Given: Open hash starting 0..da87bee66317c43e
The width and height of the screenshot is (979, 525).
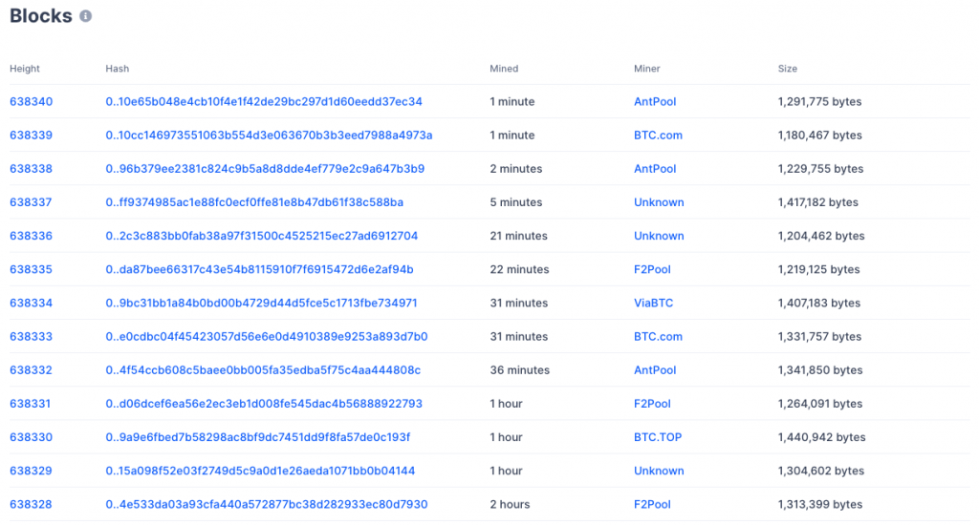Looking at the screenshot, I should [x=259, y=270].
